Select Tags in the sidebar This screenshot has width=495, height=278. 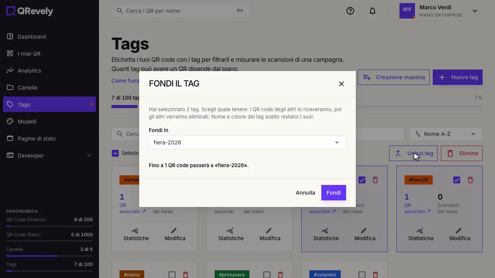49,105
